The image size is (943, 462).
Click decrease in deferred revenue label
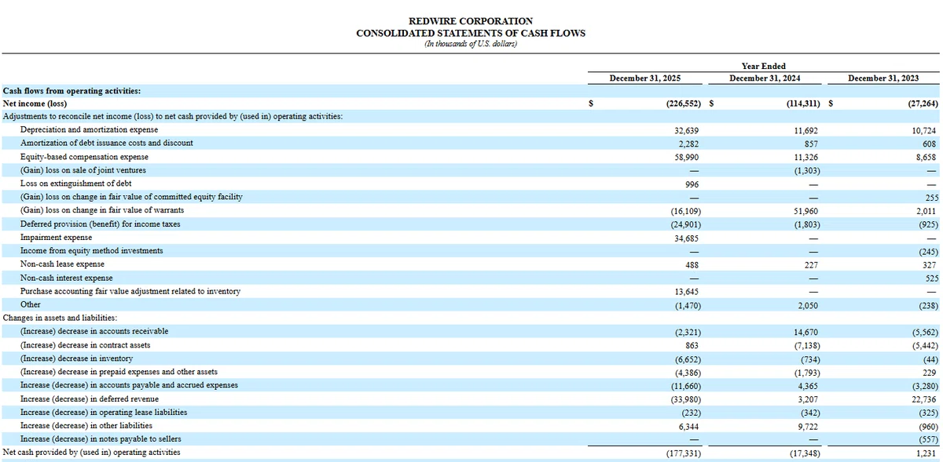(x=90, y=398)
